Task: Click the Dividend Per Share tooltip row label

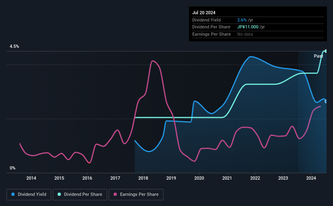Action: coord(211,27)
